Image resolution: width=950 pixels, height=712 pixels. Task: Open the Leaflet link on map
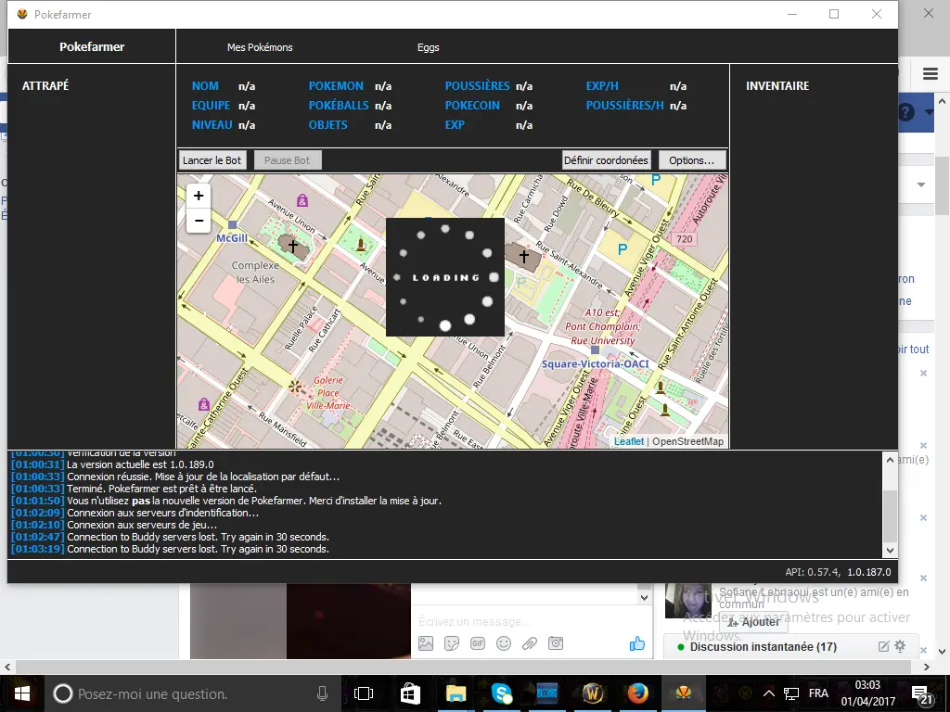628,441
